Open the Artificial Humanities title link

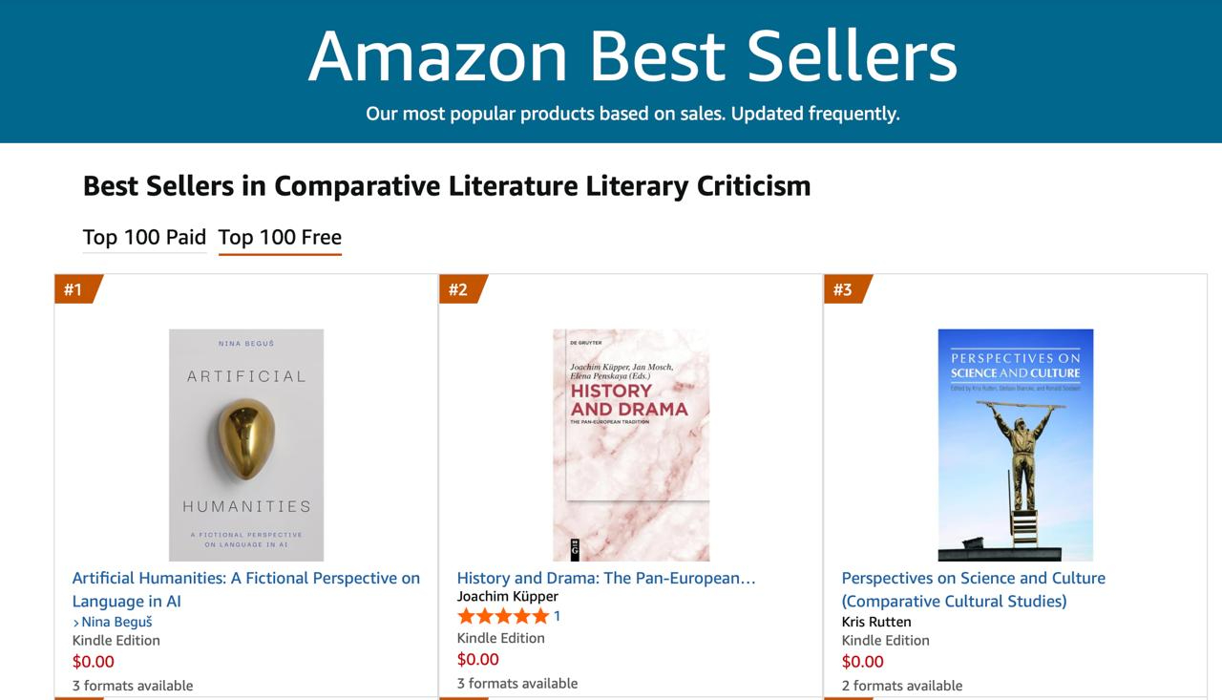tap(245, 589)
